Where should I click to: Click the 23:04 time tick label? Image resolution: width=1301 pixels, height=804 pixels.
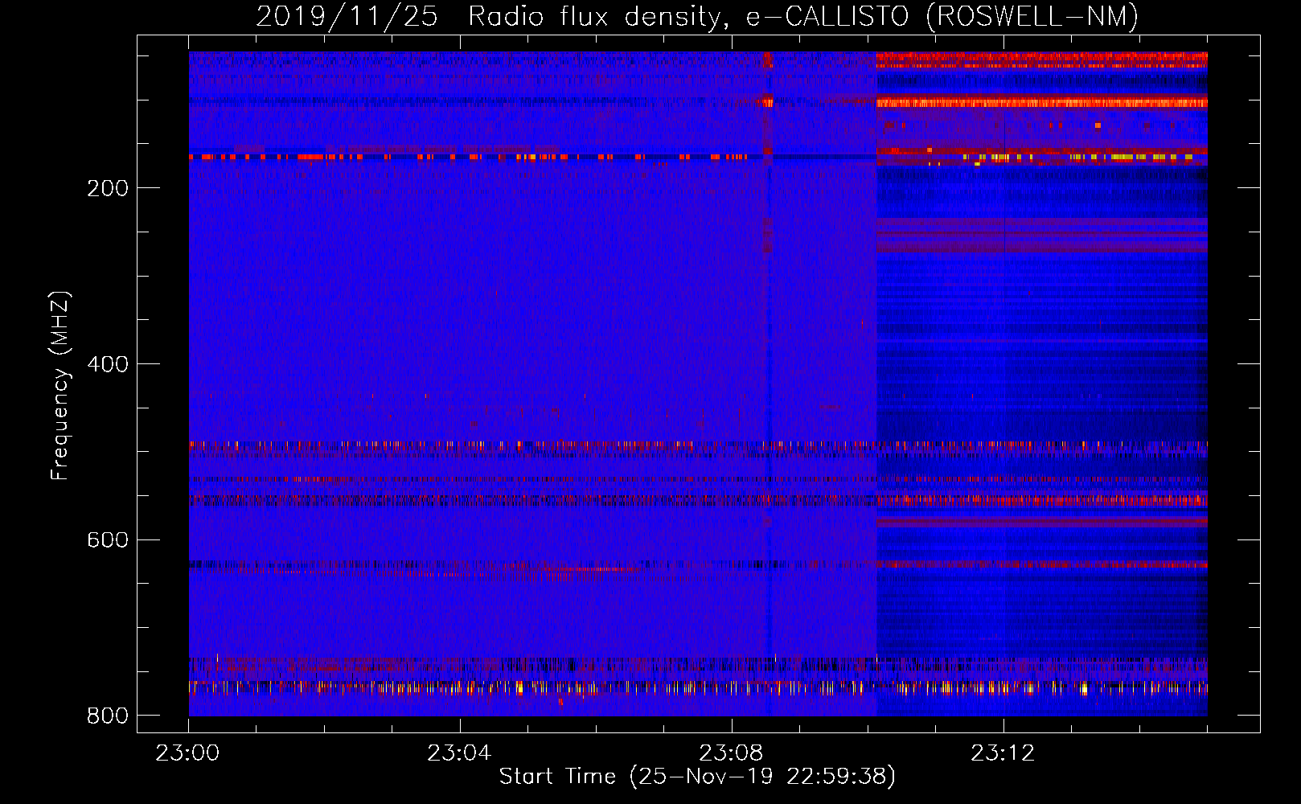coord(459,753)
